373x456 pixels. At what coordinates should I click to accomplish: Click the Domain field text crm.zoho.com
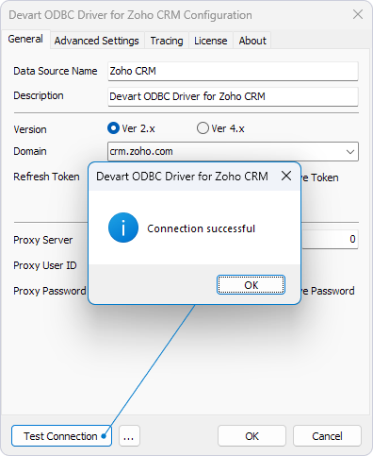pos(141,151)
